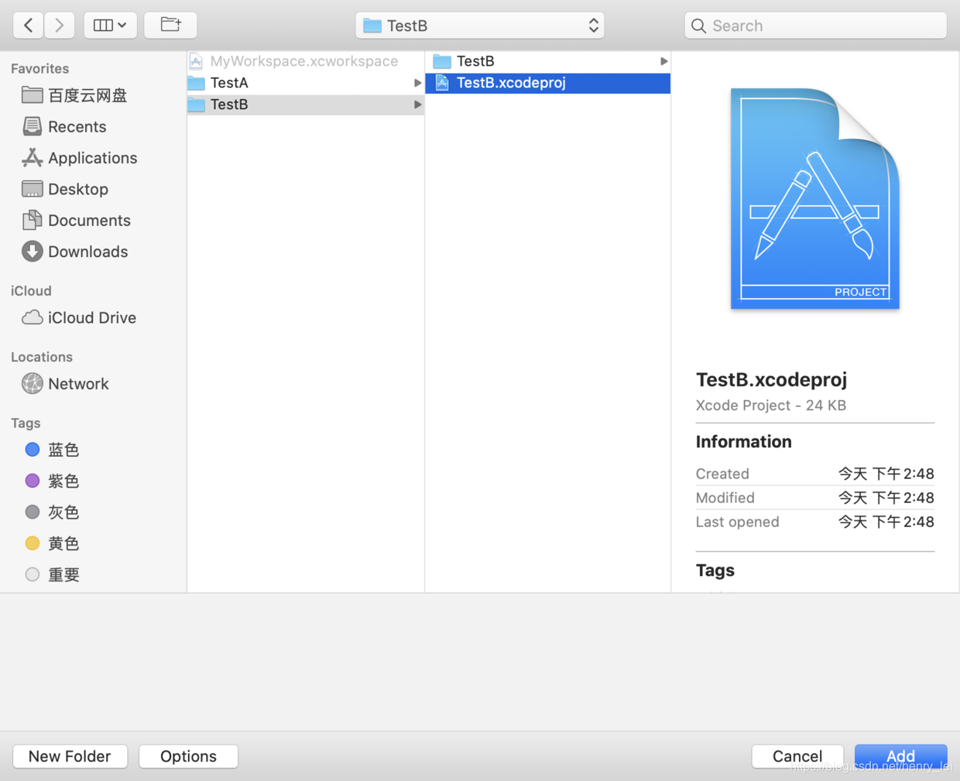Click the iCloud Drive cloud icon
This screenshot has height=781, width=960.
[33, 317]
